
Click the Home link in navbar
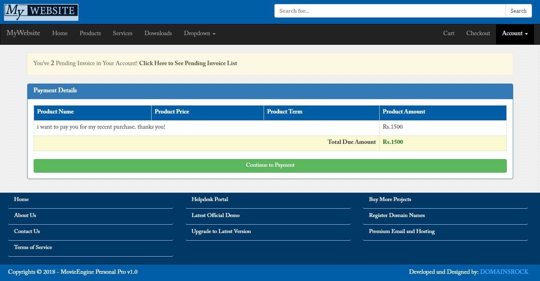coord(60,34)
